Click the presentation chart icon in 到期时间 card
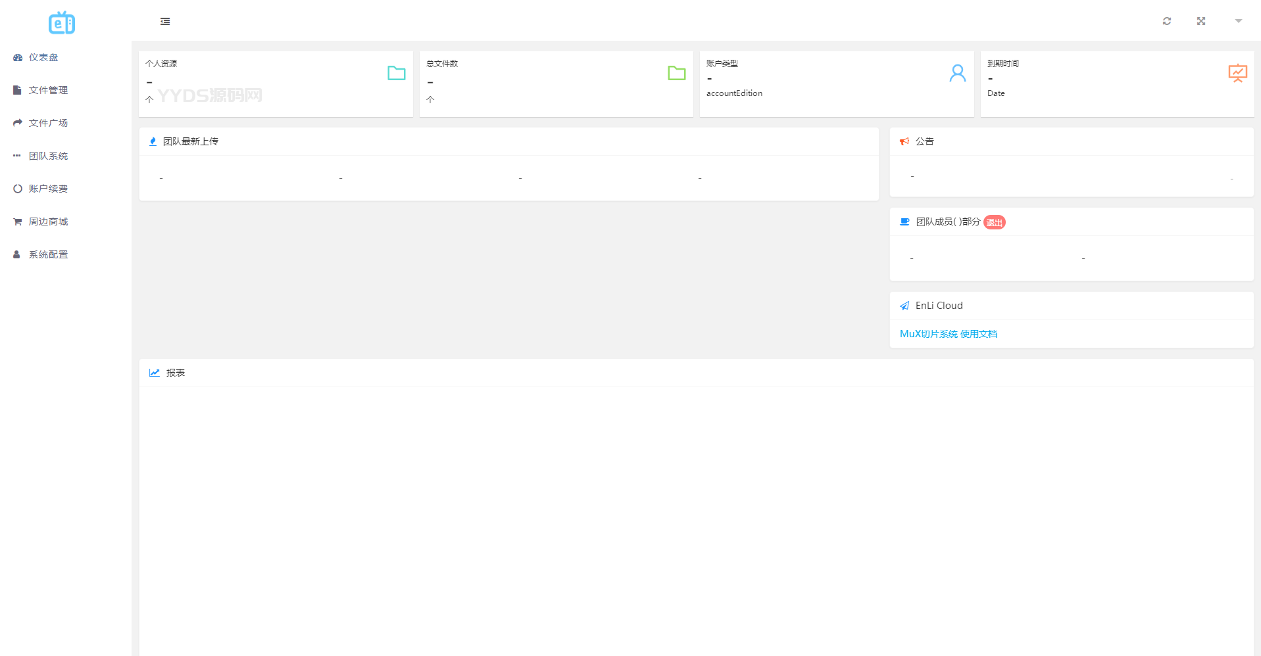1261x656 pixels. pyautogui.click(x=1237, y=73)
